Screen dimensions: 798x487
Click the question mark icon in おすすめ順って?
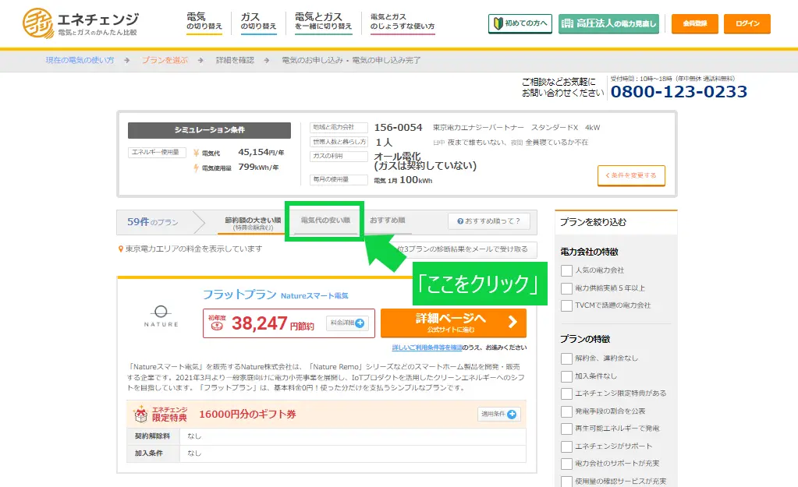click(460, 221)
